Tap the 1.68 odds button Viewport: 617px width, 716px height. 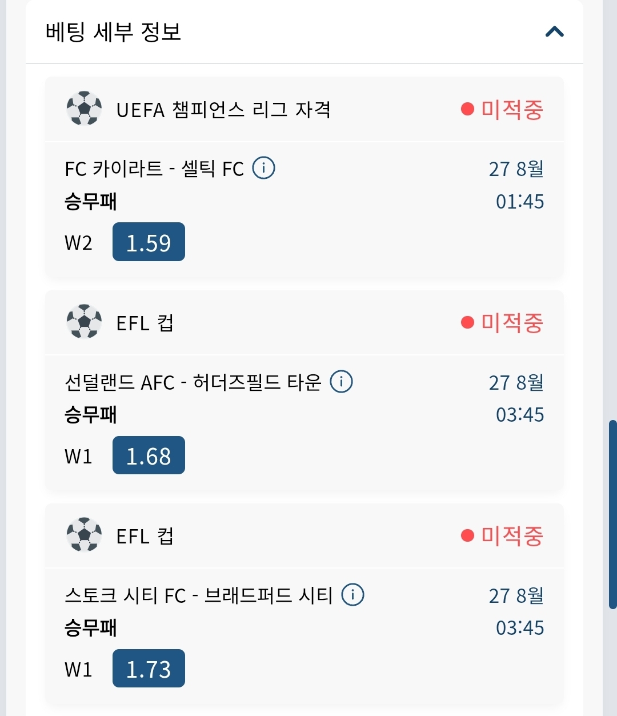click(149, 455)
